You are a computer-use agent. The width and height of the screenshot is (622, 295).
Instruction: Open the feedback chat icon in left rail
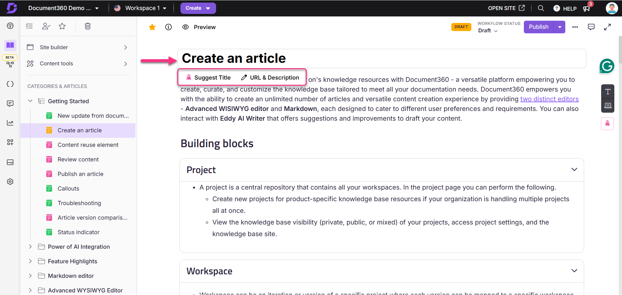point(10,104)
